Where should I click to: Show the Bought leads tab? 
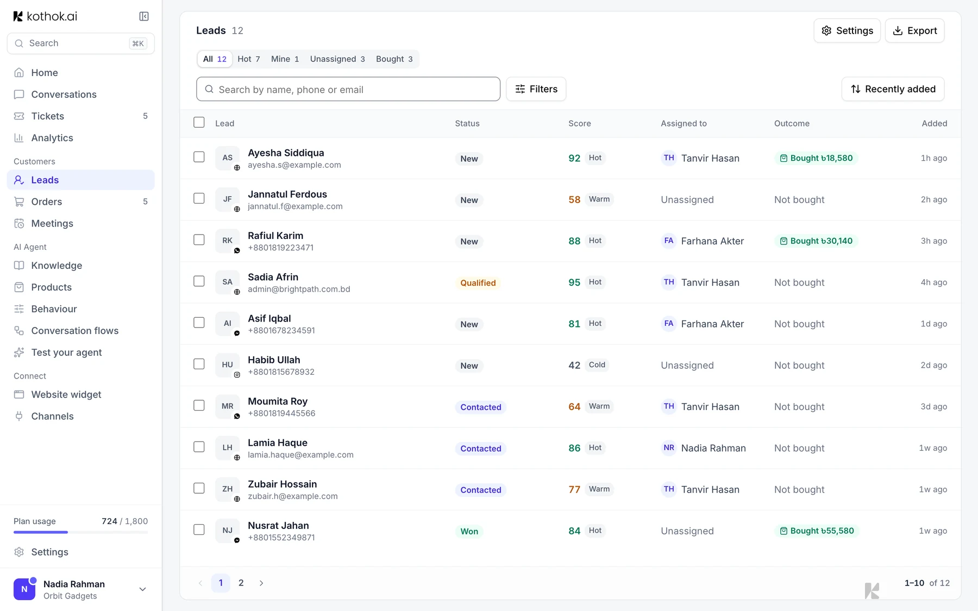click(x=394, y=59)
